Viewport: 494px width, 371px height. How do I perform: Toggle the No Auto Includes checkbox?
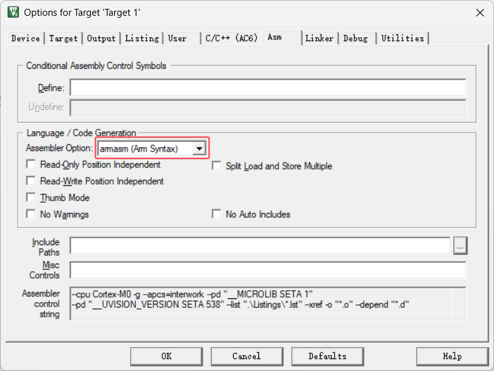tap(217, 214)
